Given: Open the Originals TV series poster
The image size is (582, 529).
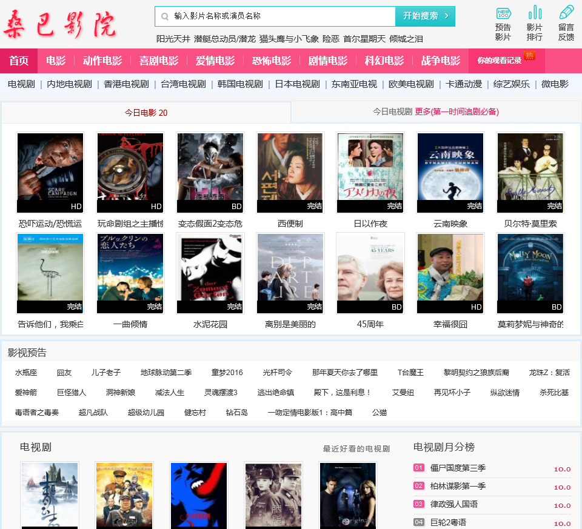Looking at the screenshot, I should [x=348, y=496].
